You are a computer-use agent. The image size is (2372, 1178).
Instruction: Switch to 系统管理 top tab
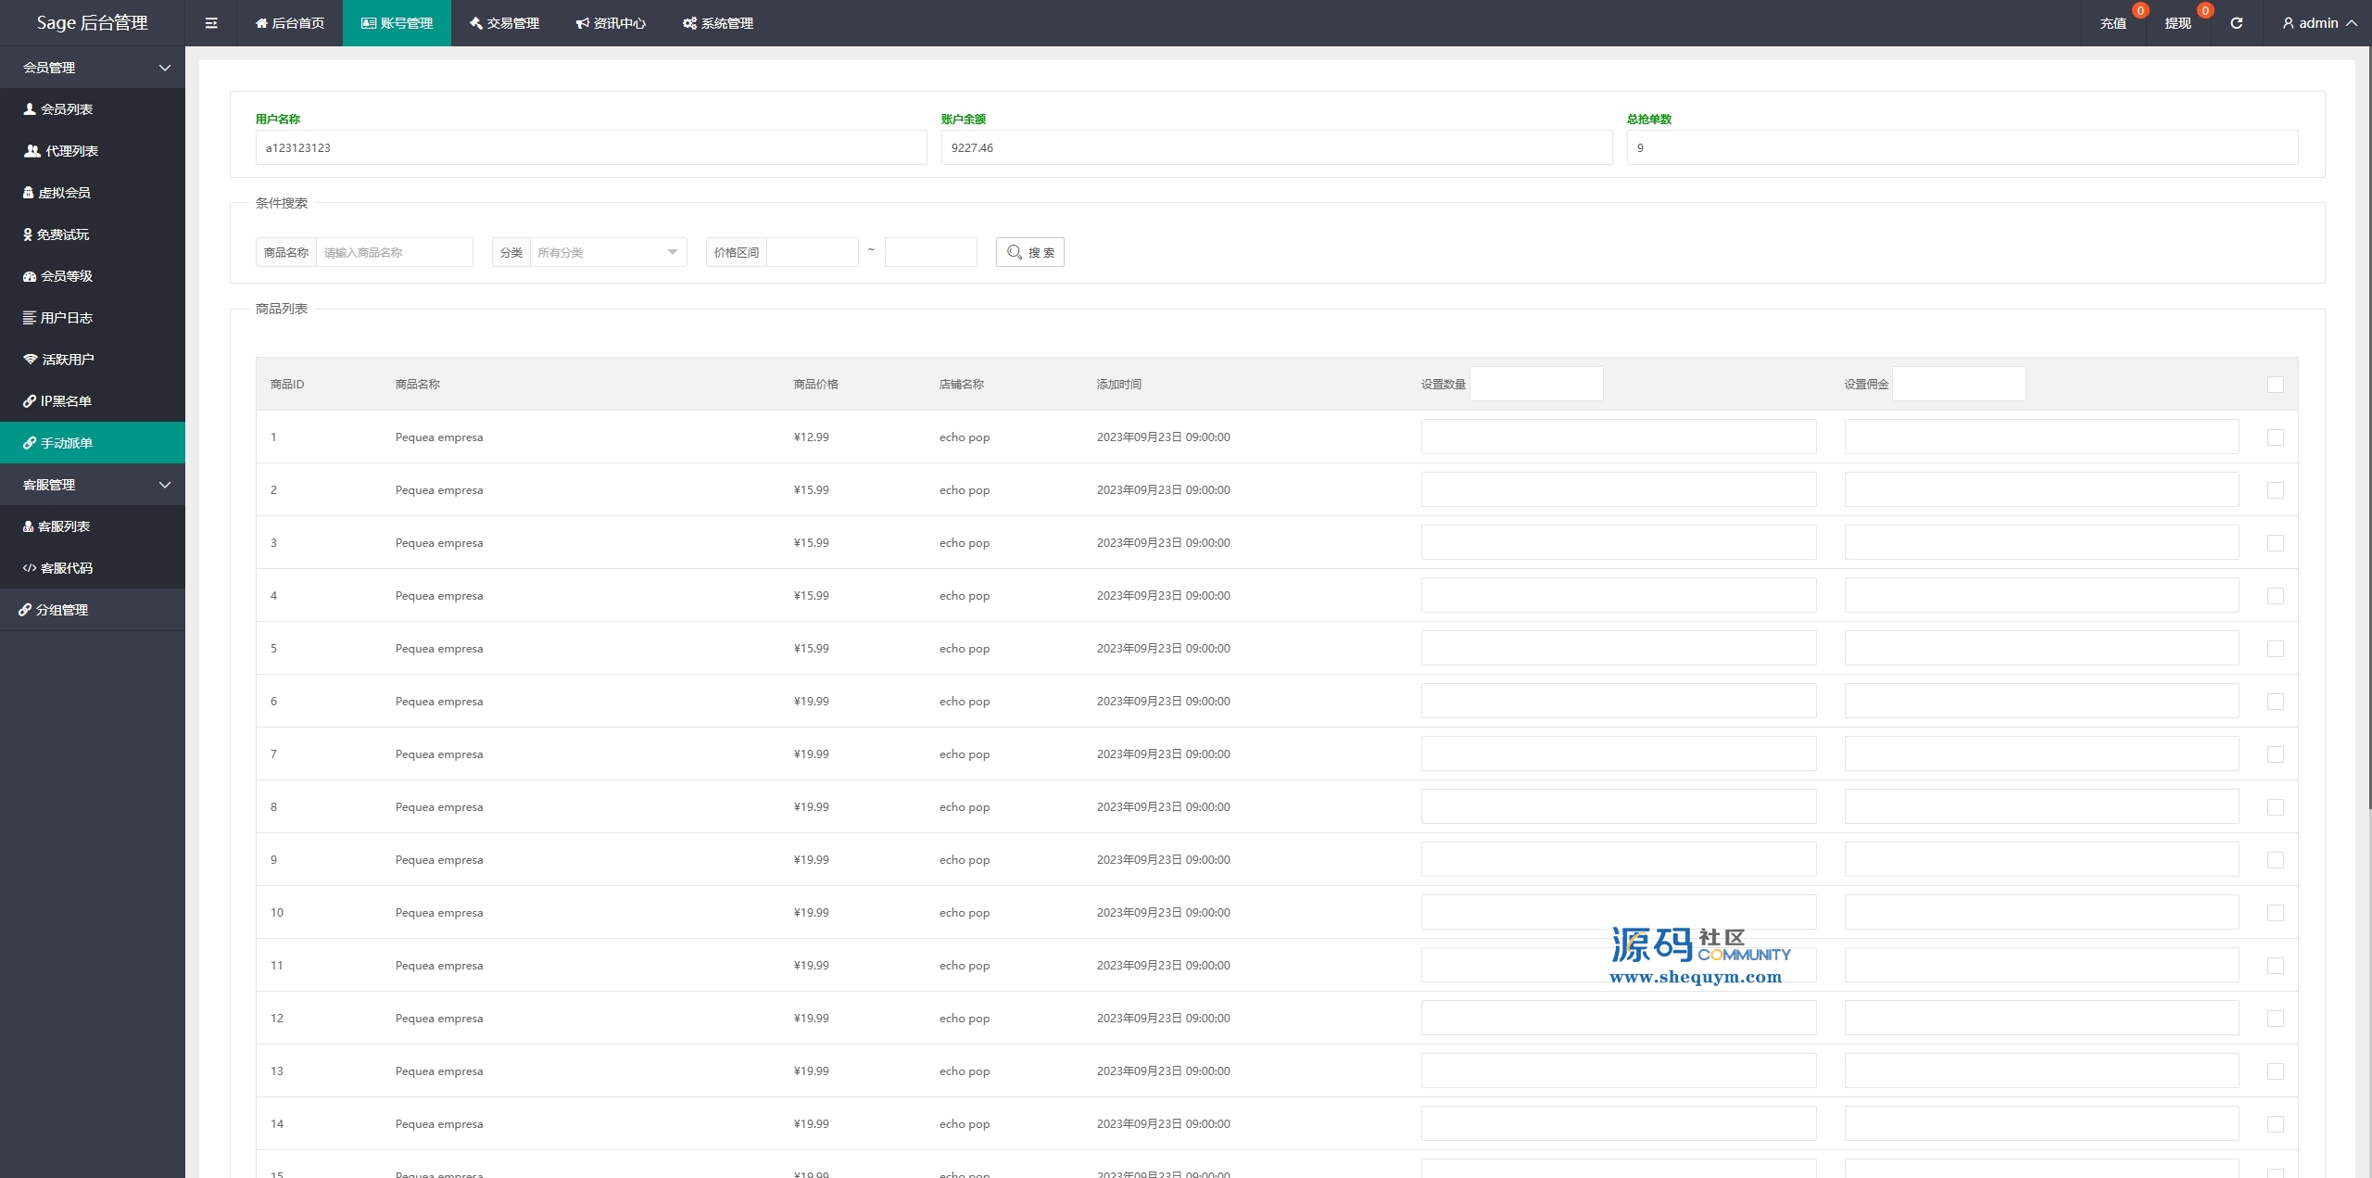pos(718,23)
